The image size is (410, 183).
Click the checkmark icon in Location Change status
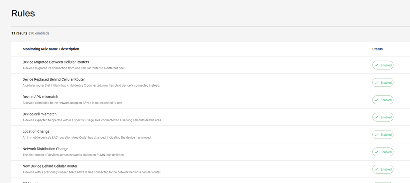(377, 135)
